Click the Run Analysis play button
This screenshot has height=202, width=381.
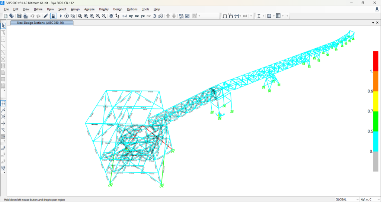tap(61, 16)
